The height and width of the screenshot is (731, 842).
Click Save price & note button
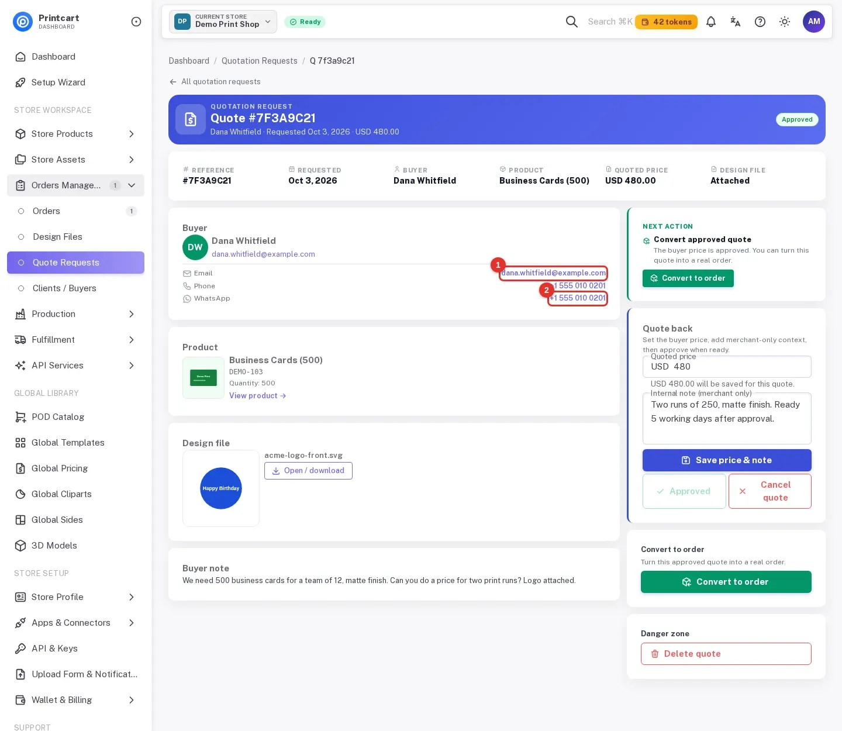[x=727, y=460]
